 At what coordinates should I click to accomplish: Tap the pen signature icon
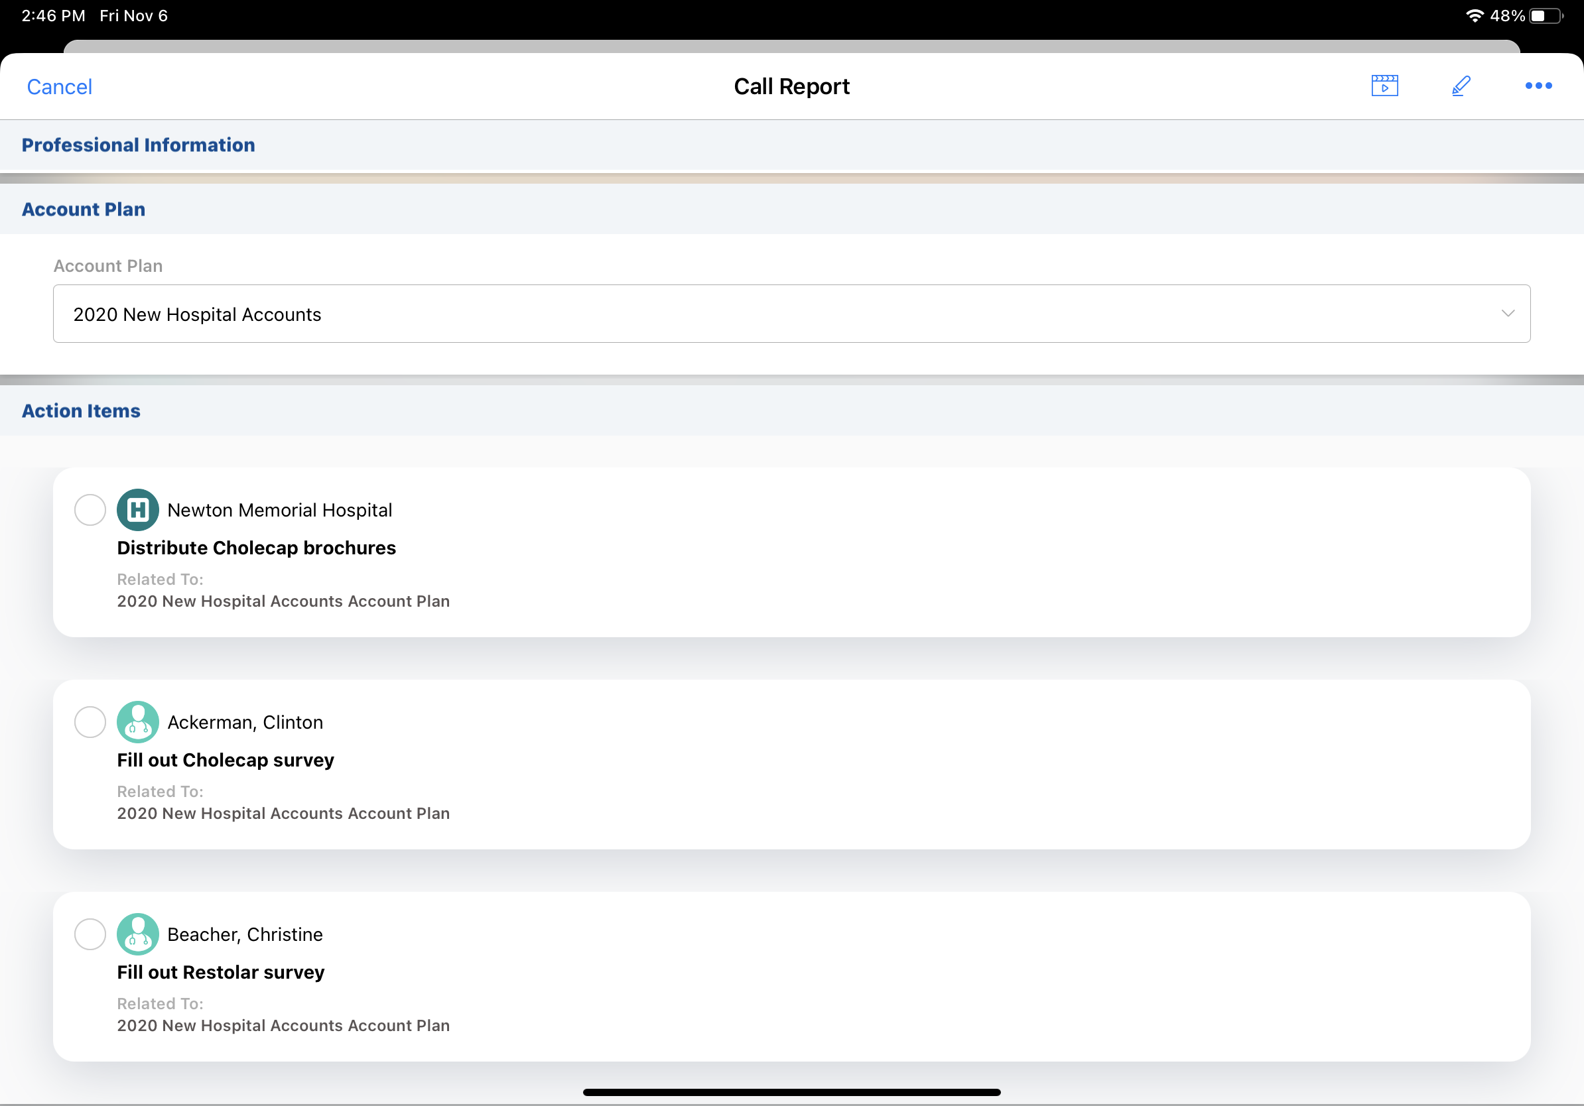click(1461, 86)
